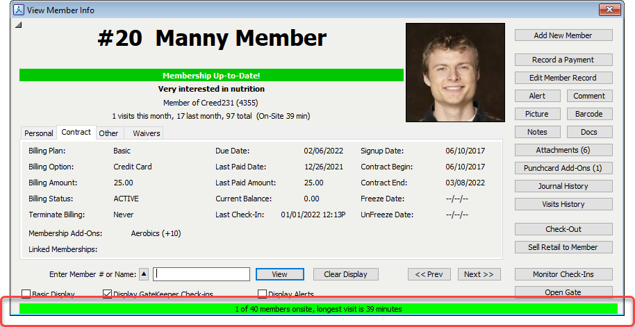
Task: Open Punchcard Add-Ons (1)
Action: 563,168
